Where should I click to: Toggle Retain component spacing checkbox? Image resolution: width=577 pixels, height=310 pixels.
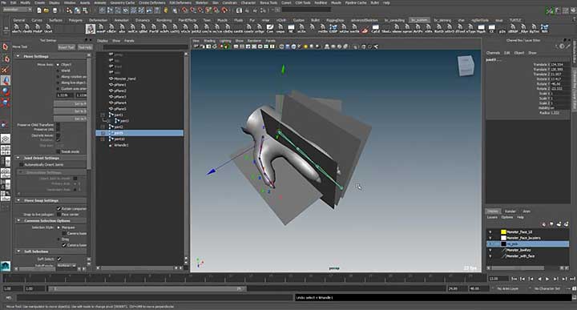(59, 208)
